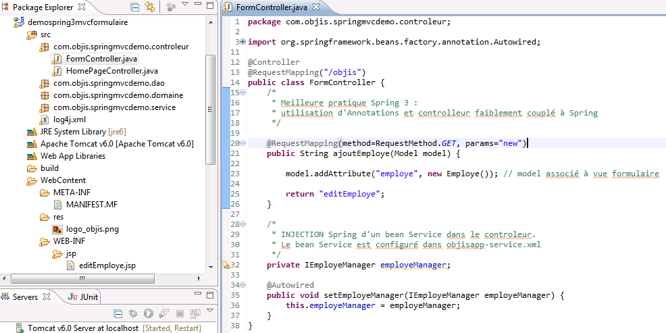Select the res folder
The width and height of the screenshot is (666, 333).
pyautogui.click(x=58, y=217)
